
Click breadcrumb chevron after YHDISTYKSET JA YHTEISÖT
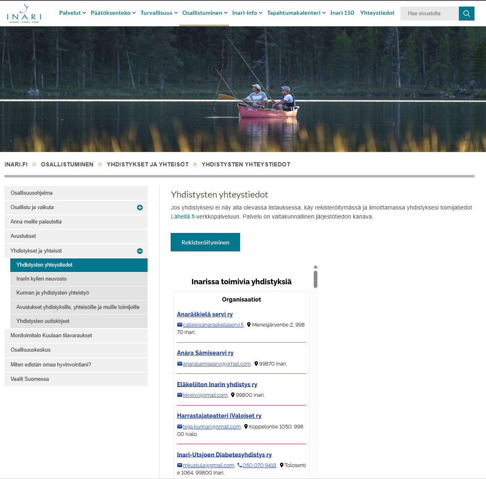pyautogui.click(x=195, y=164)
